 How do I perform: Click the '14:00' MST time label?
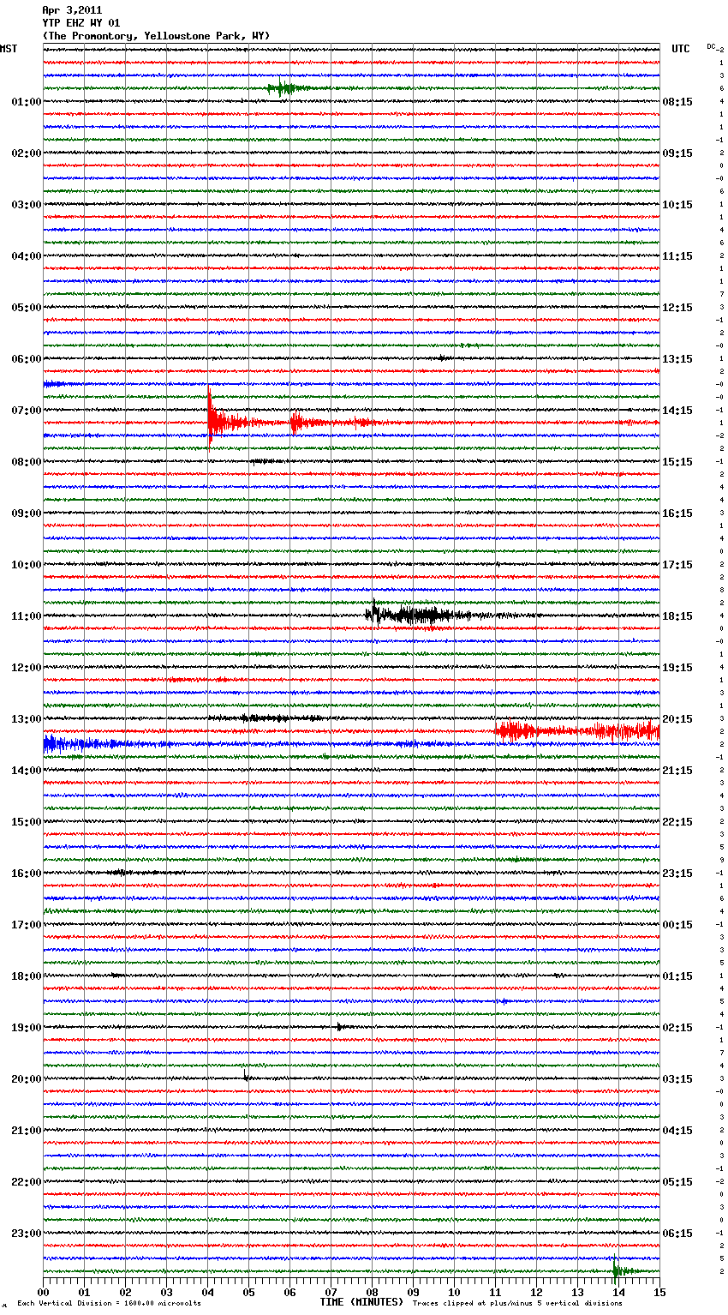coord(27,771)
